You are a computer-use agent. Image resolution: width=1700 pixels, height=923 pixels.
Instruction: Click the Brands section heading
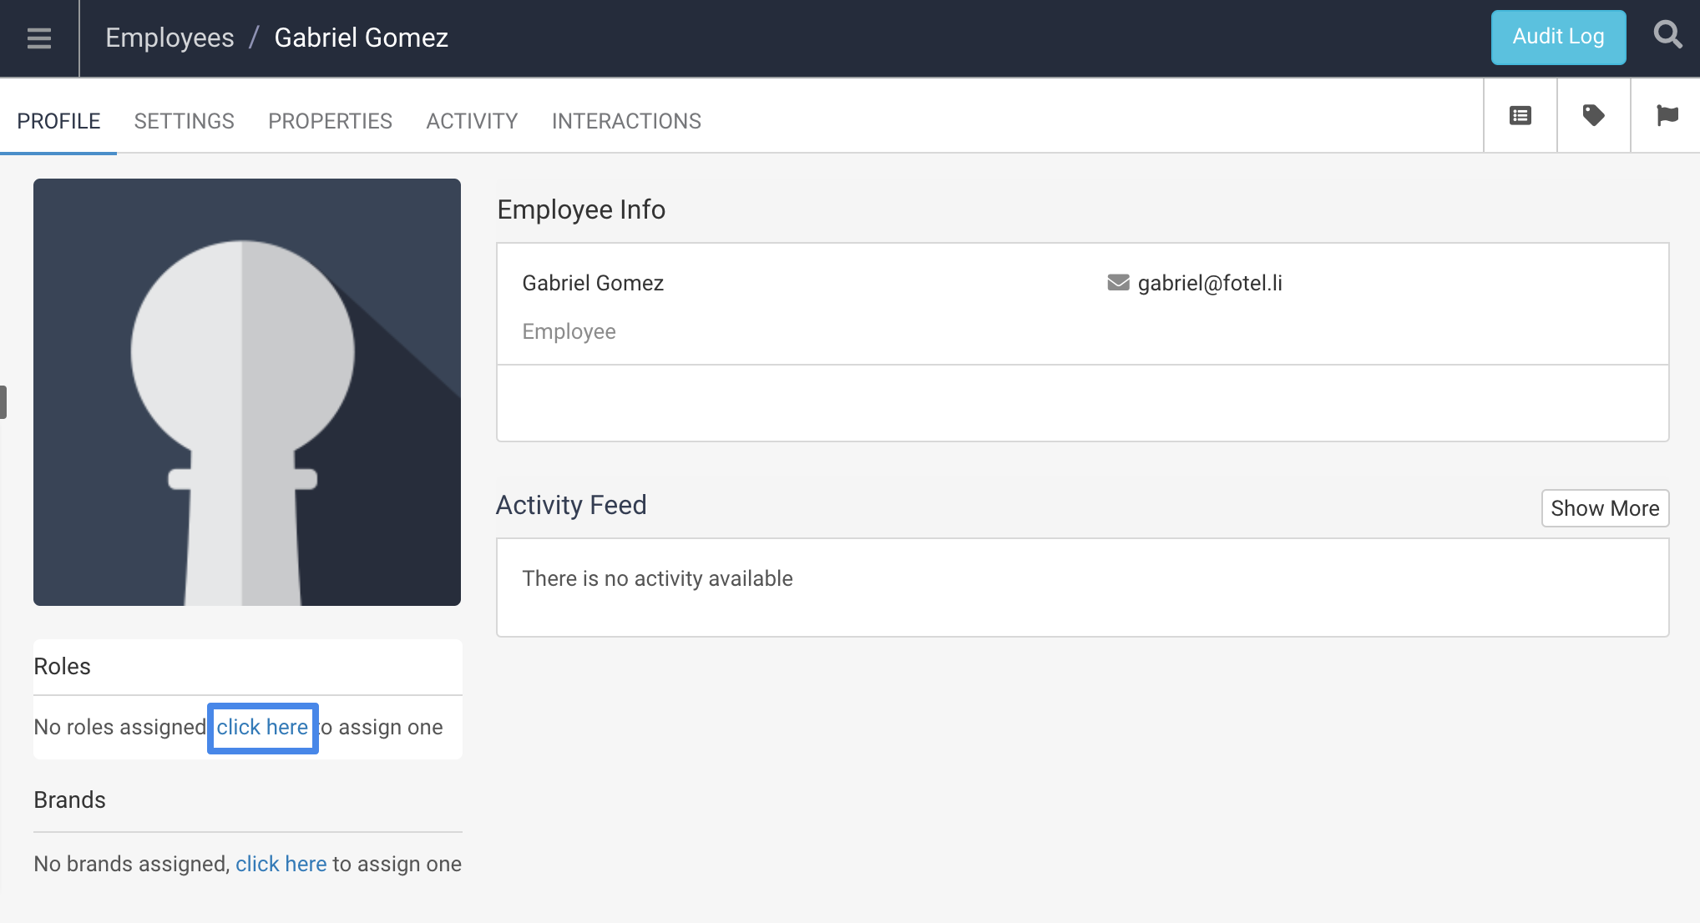(69, 800)
